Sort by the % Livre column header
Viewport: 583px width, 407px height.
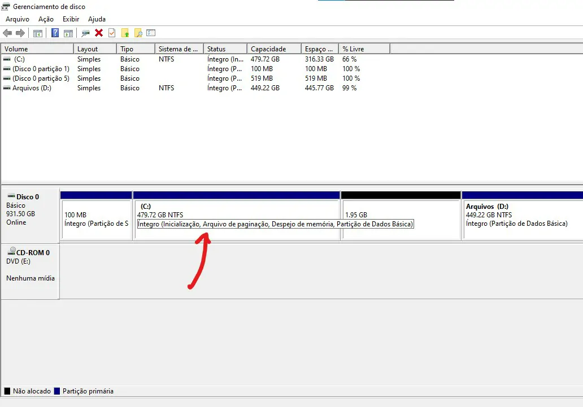[364, 49]
